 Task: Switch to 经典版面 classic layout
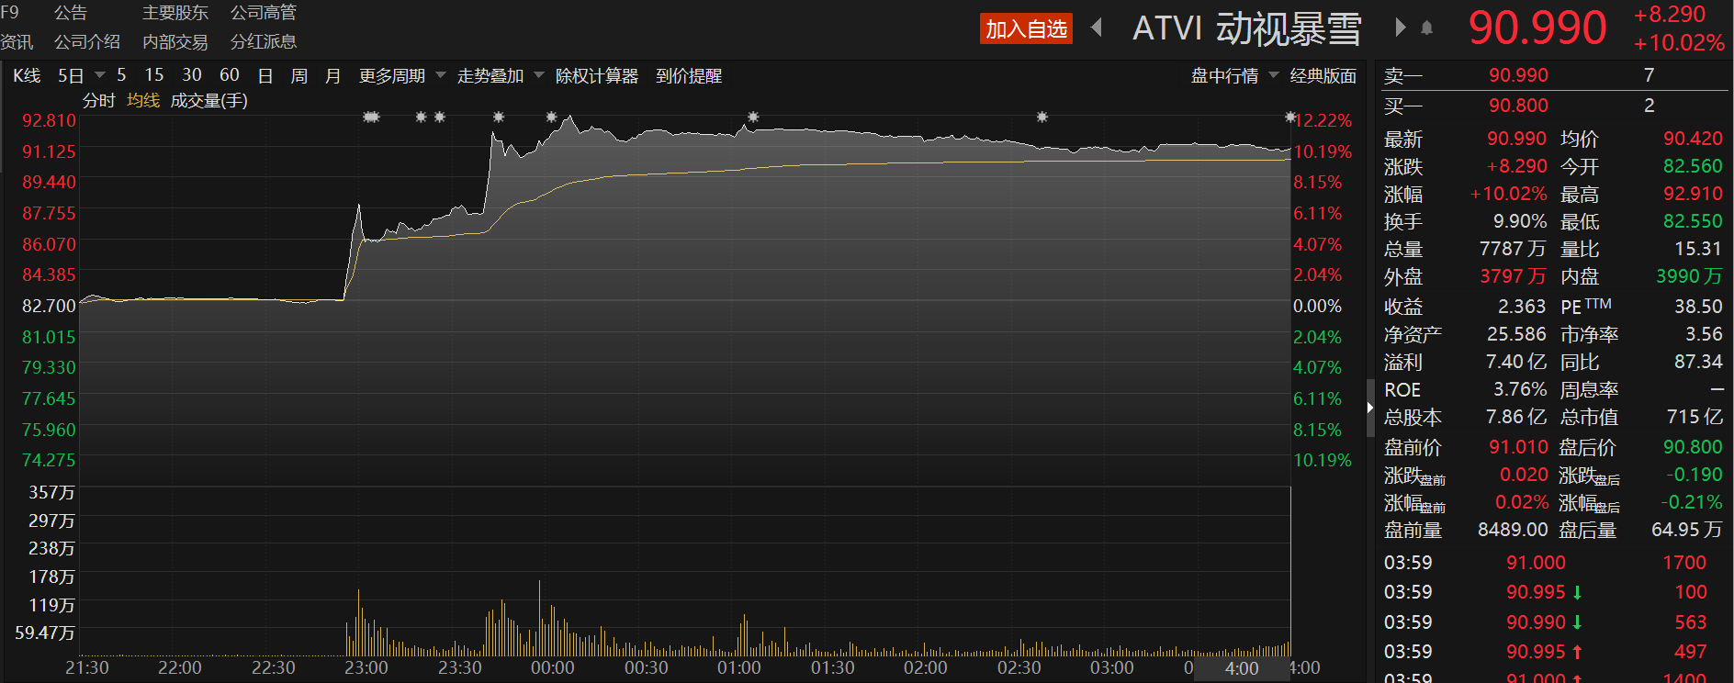point(1323,75)
